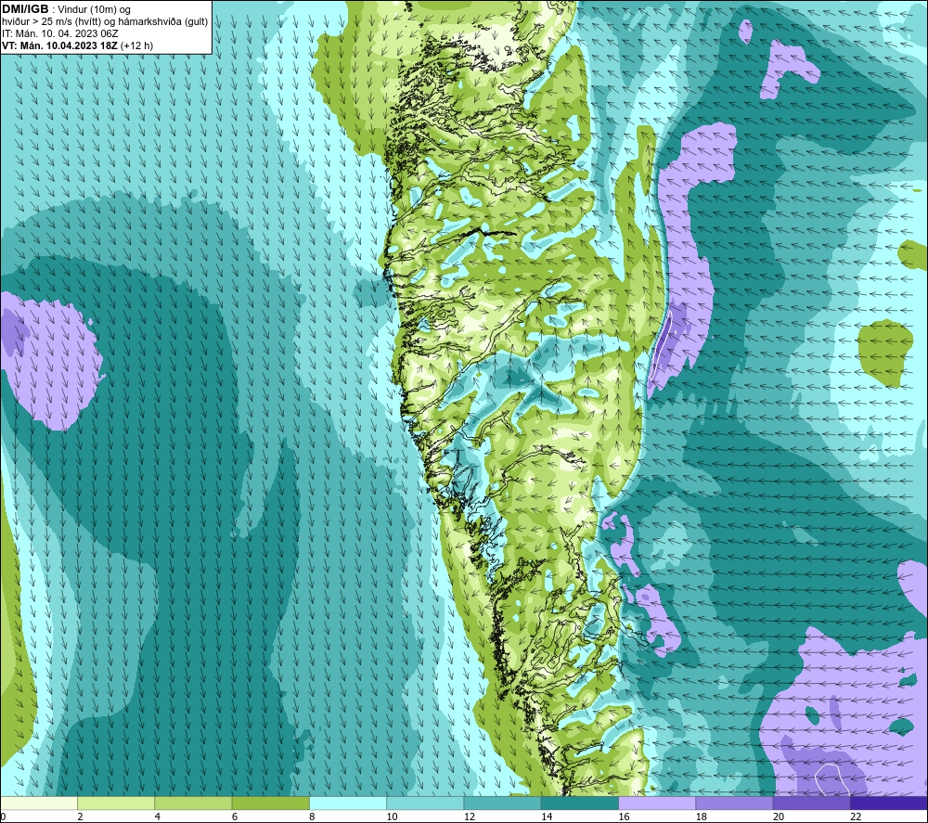928x823 pixels.
Task: Click the '10' label on the legend scale
Action: click(x=392, y=817)
